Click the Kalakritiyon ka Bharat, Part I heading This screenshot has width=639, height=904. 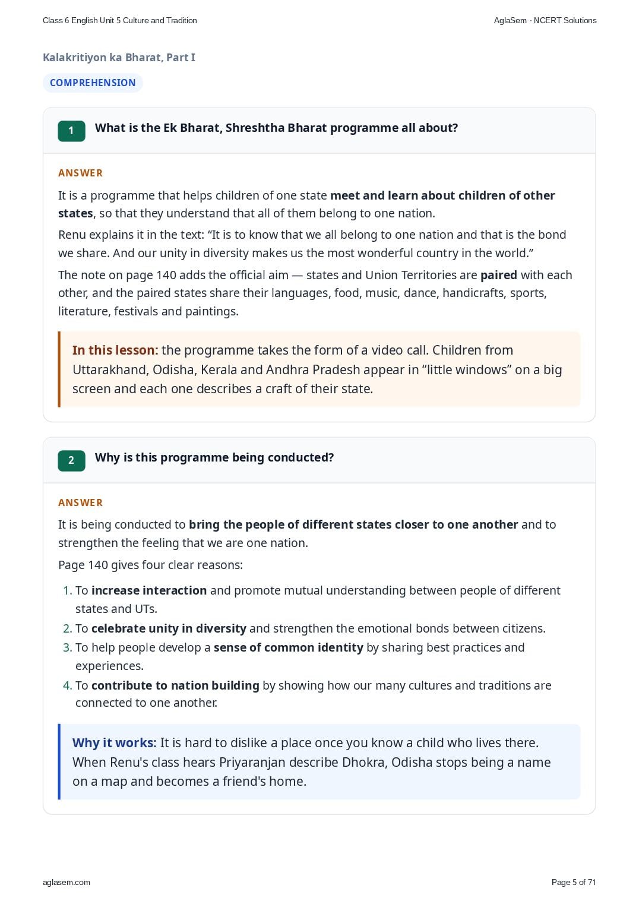[x=119, y=58]
